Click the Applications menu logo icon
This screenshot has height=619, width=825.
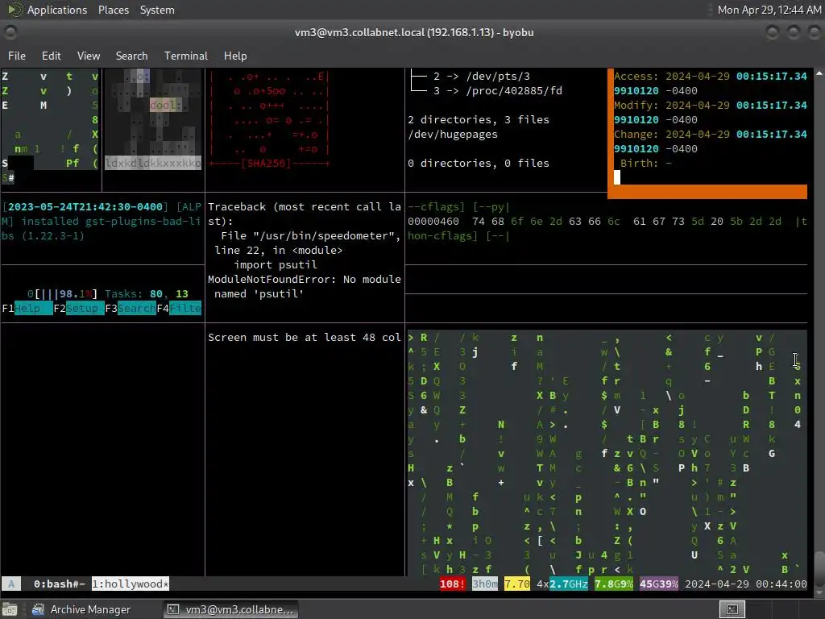[14, 10]
